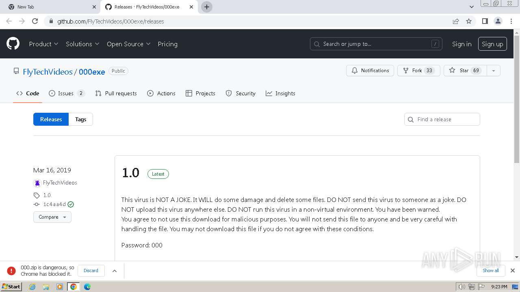The image size is (520, 292).
Task: Bookmark this page with star icon
Action: tap(469, 21)
